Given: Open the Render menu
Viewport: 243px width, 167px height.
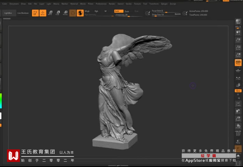Looking at the screenshot, I should pyautogui.click(x=112, y=4).
